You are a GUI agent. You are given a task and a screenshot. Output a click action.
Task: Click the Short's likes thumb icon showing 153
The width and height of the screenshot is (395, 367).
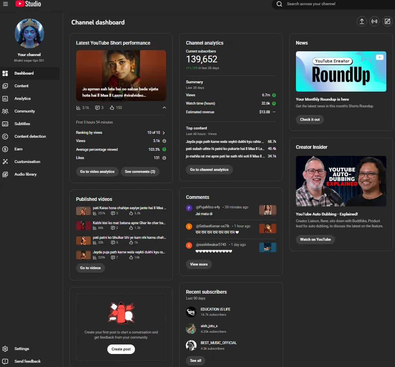[112, 108]
